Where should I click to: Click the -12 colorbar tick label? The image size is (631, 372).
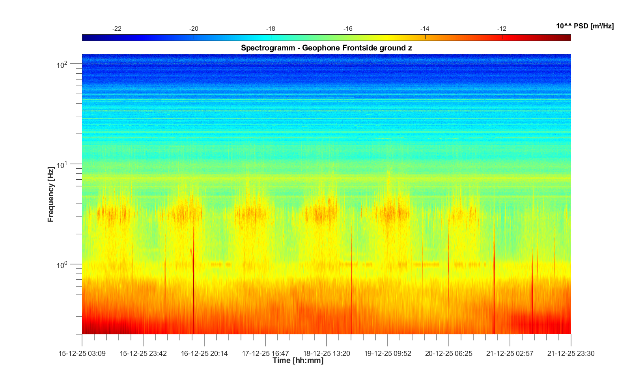pos(502,29)
